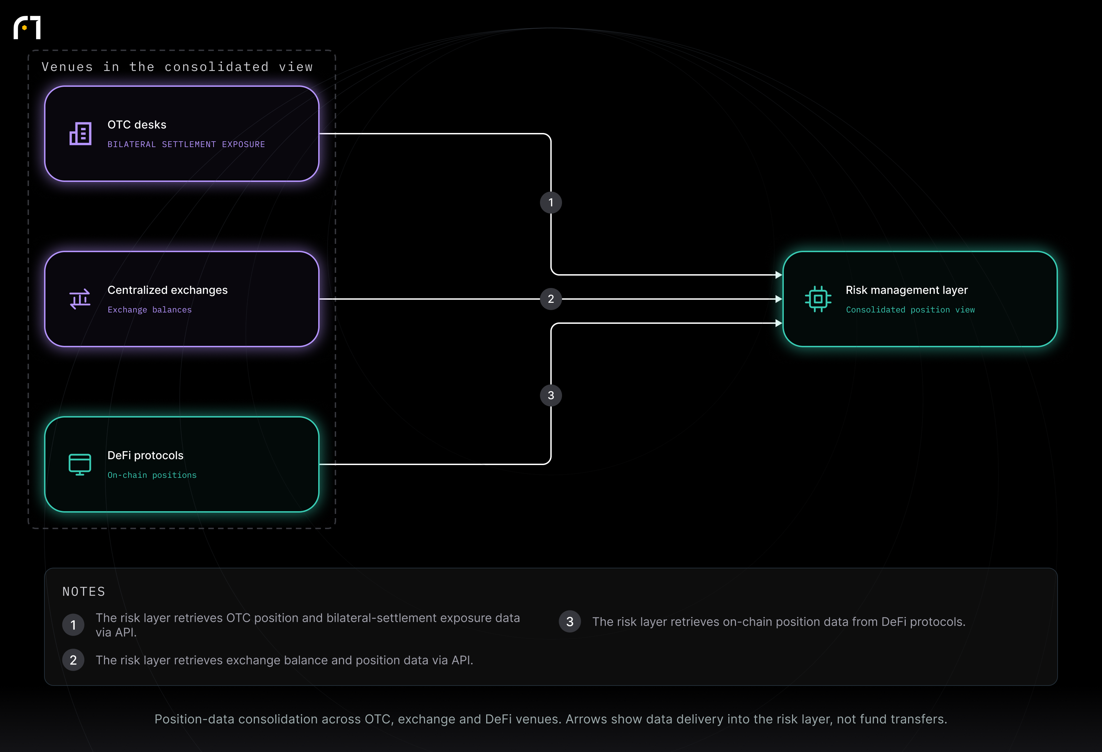Click the number 2 badge in the Notes panel

(73, 660)
